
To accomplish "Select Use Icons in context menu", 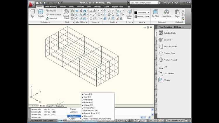I will point(74,112).
